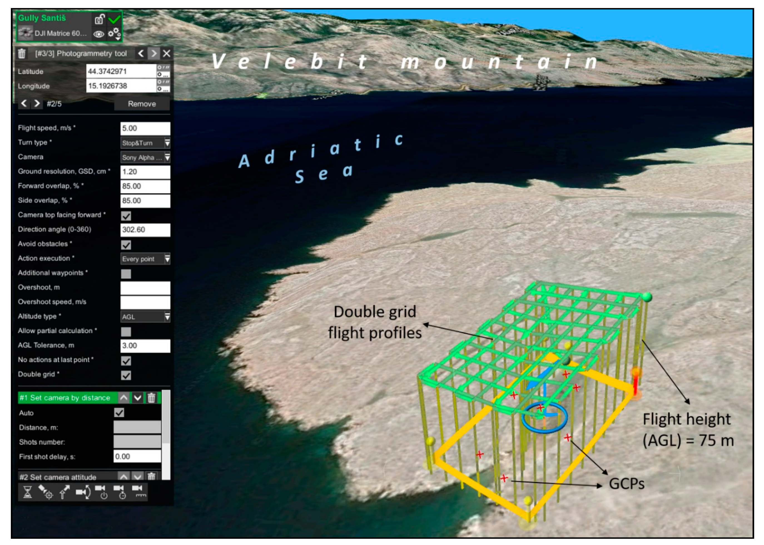Viewport: 764px width, 545px height.
Task: Edit First shot delay field
Action: pos(137,456)
